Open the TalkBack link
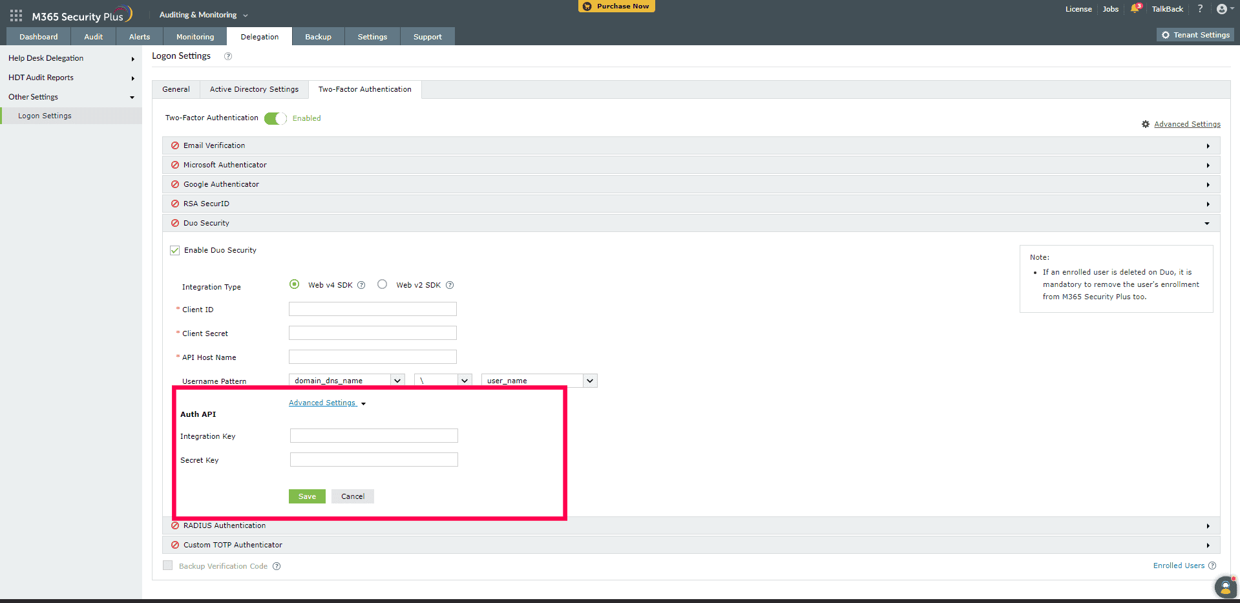The width and height of the screenshot is (1240, 603). coord(1168,9)
